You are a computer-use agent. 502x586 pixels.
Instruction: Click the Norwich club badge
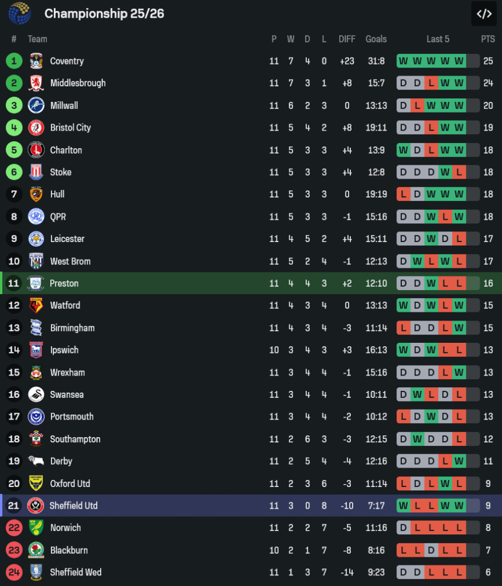click(36, 528)
